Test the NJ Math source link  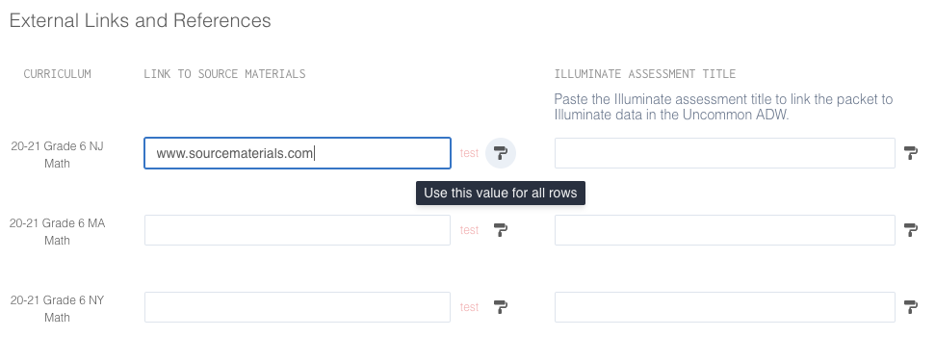469,153
